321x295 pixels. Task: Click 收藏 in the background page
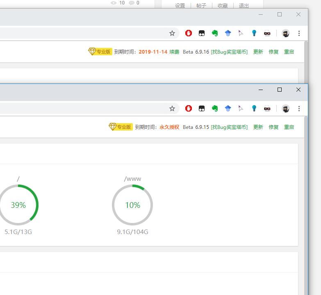223,5
